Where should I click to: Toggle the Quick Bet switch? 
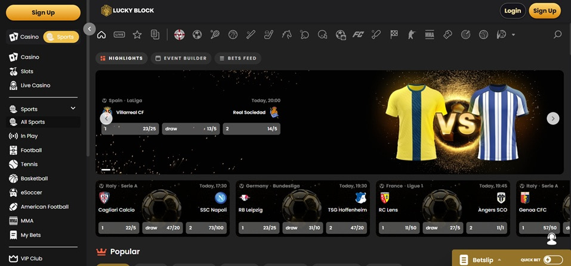553,260
